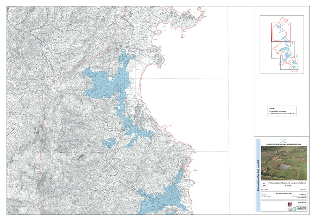This screenshot has height=222, width=314.
Task: Click the 'Perimetro di contribuenza' legend label
Action: pos(278,111)
